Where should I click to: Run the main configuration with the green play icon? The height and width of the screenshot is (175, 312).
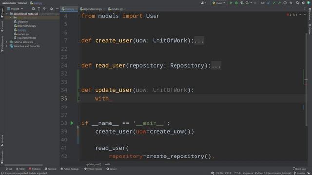[x=231, y=3]
